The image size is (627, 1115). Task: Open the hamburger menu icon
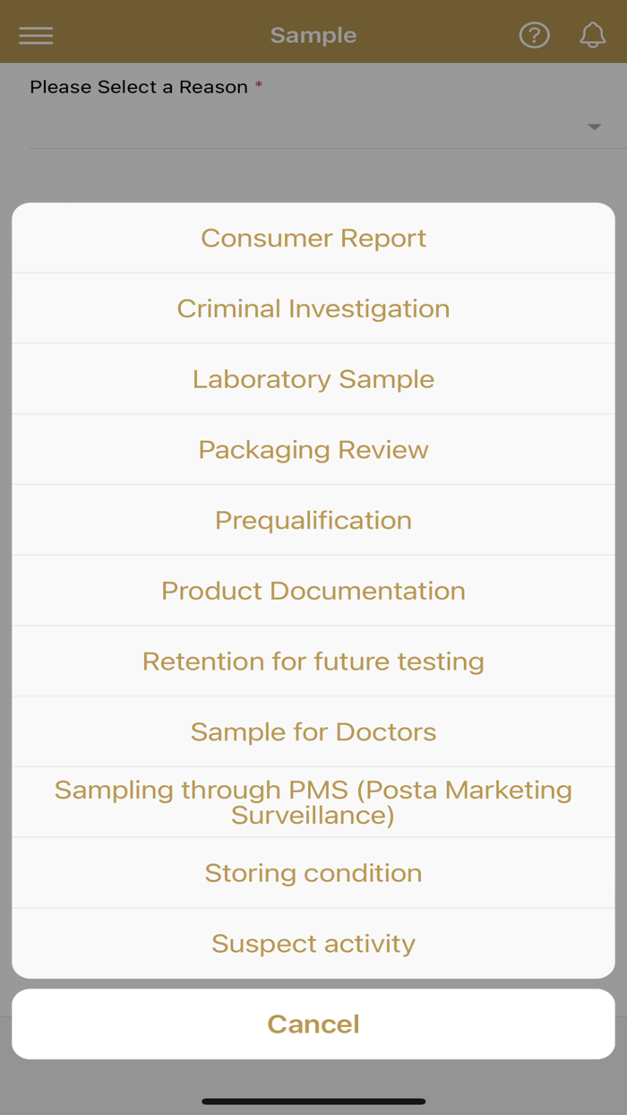coord(36,35)
